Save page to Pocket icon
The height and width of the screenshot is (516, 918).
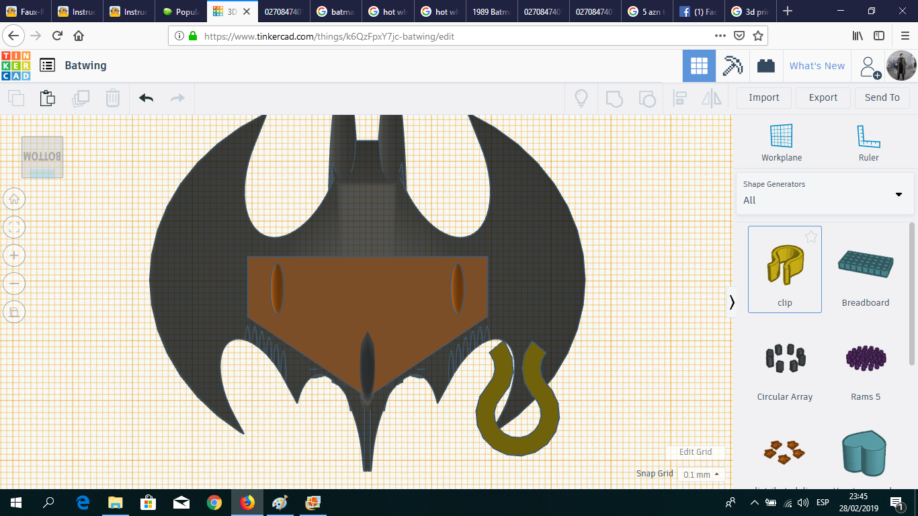pyautogui.click(x=739, y=36)
